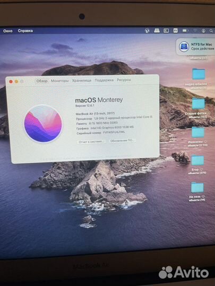Viewport: 215px width, 286px height.
Task: Switch to the Хранилище tab
Action: (x=82, y=81)
